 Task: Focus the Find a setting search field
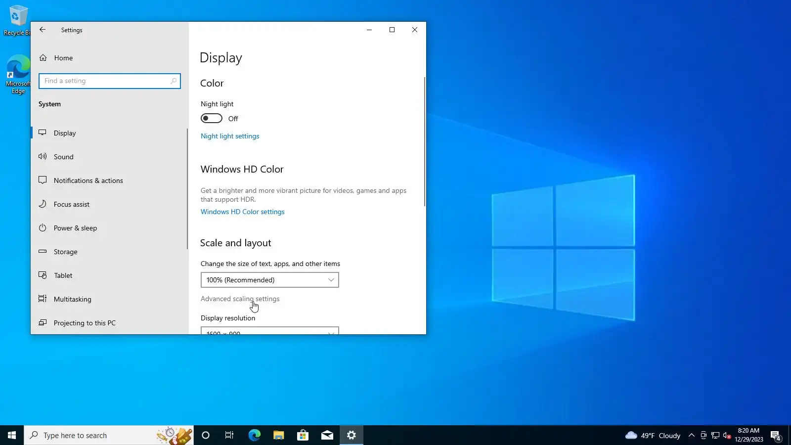coord(110,81)
